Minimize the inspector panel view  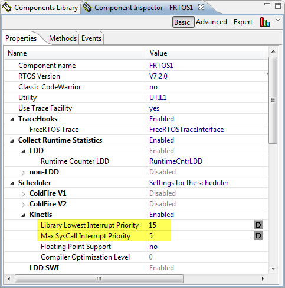point(267,4)
